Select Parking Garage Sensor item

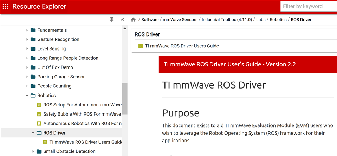point(61,77)
